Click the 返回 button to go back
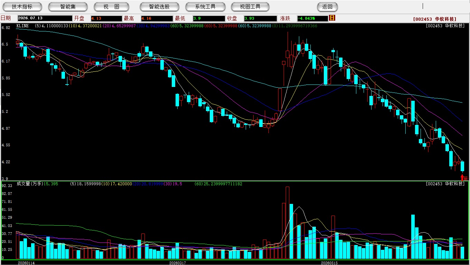Viewport: 470px width, 265px height. point(327,7)
